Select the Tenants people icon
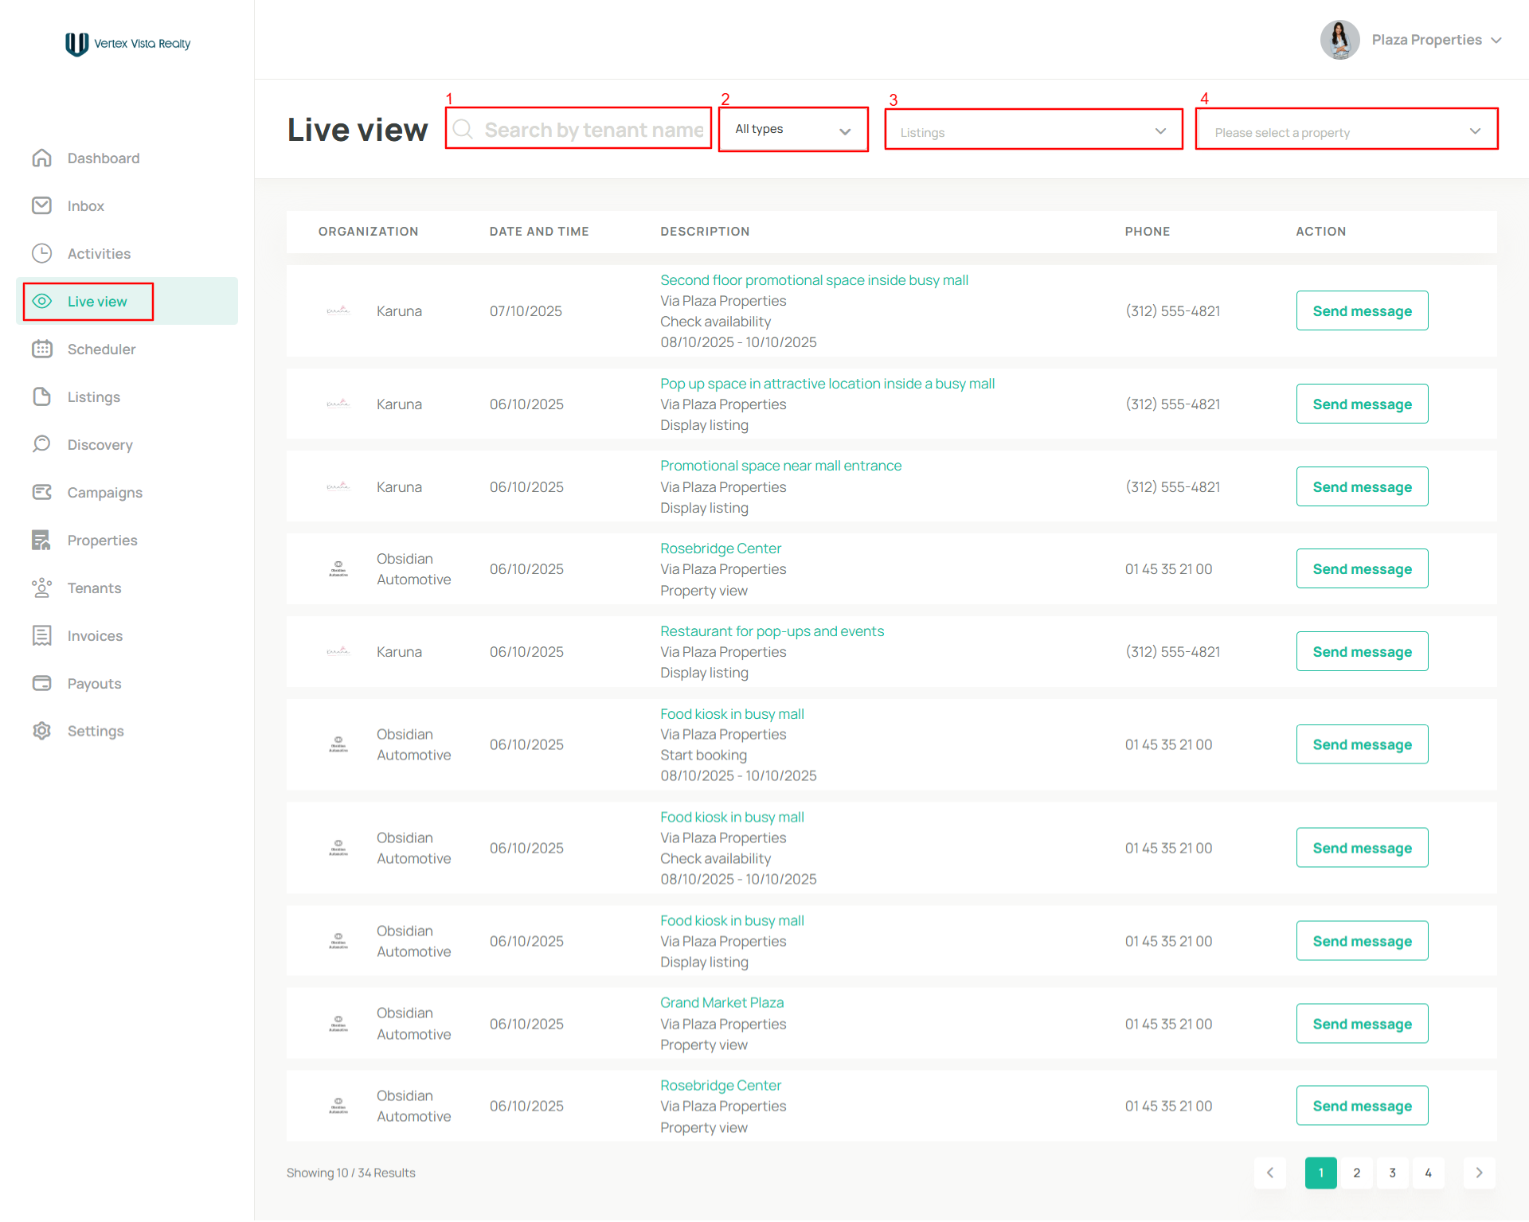 pyautogui.click(x=42, y=588)
